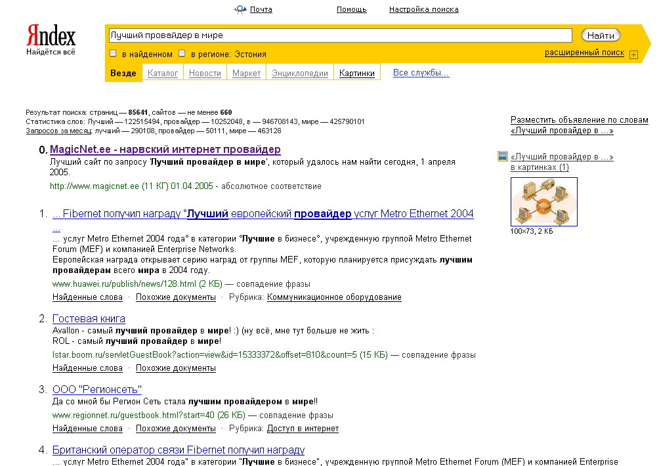Switch to the Картинки tab
The width and height of the screenshot is (659, 466).
tap(357, 73)
